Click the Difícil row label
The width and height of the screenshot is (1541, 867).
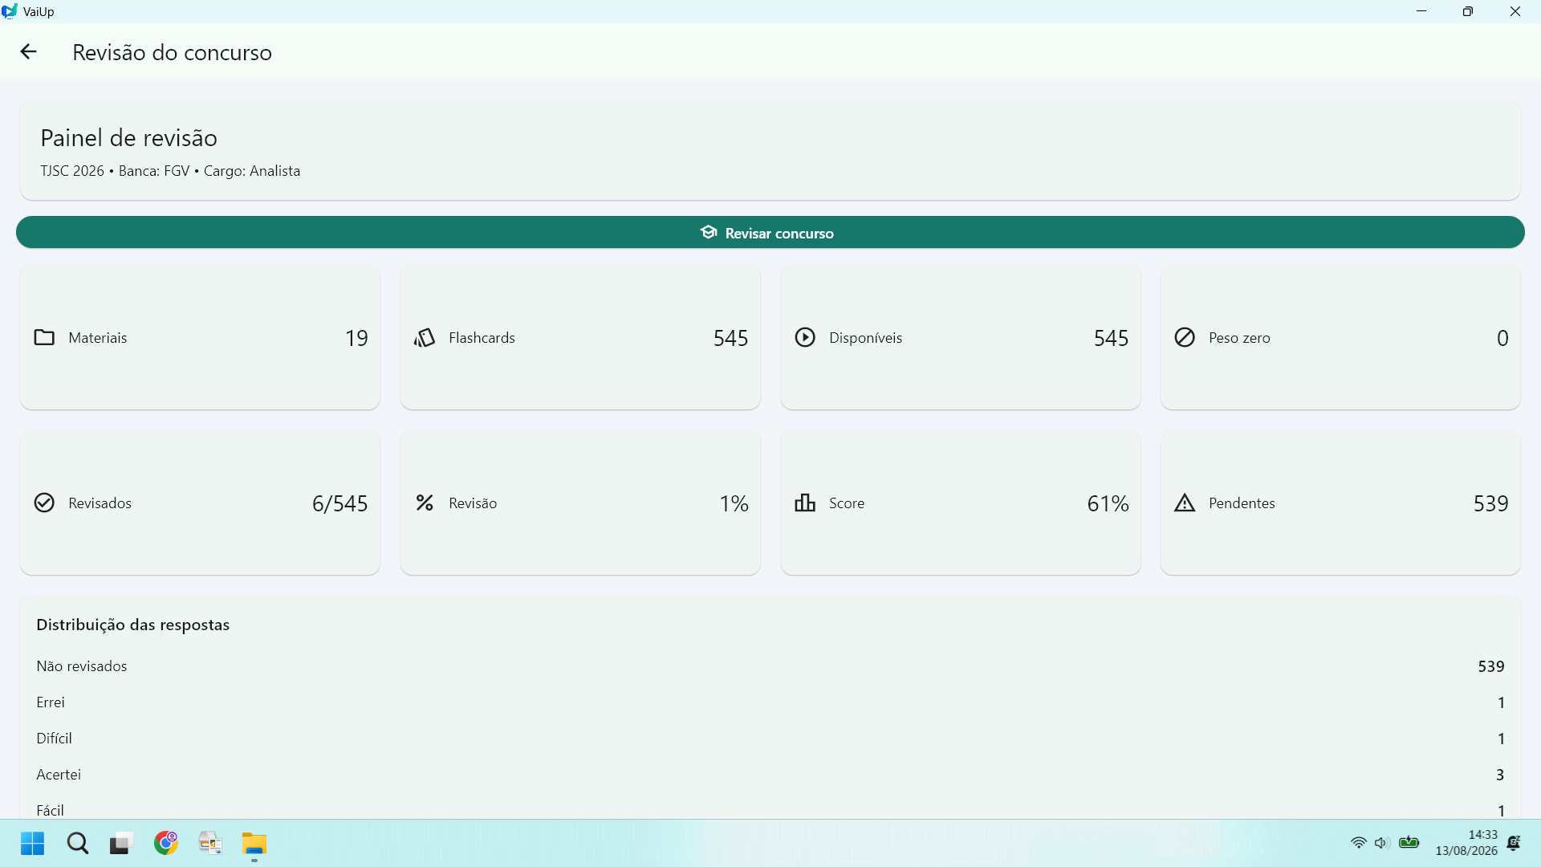(x=55, y=739)
